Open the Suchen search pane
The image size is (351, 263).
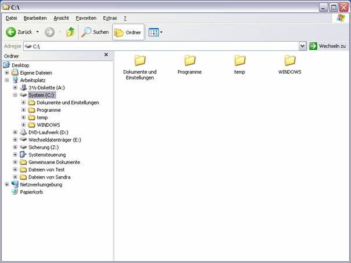pos(95,32)
